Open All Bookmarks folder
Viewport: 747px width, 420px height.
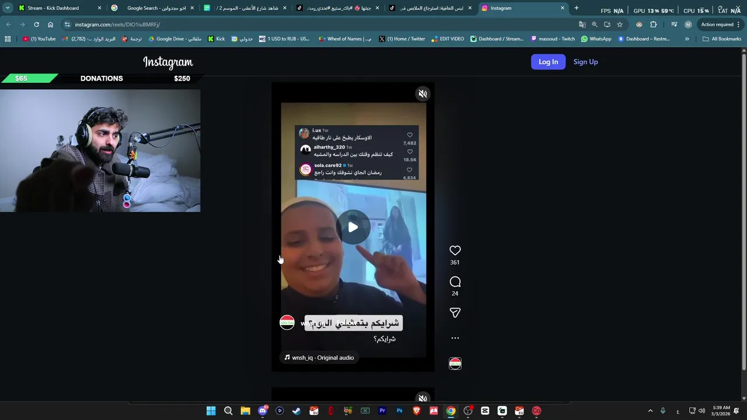pyautogui.click(x=722, y=39)
